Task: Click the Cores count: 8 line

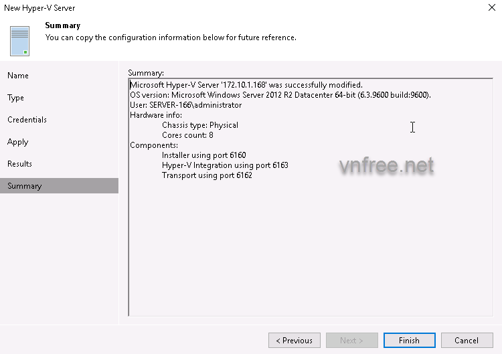Action: coord(187,135)
